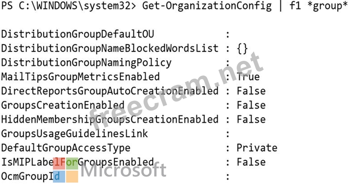
Task: Click the GroupsUsageGuidelinesLink property name
Action: tap(75, 134)
